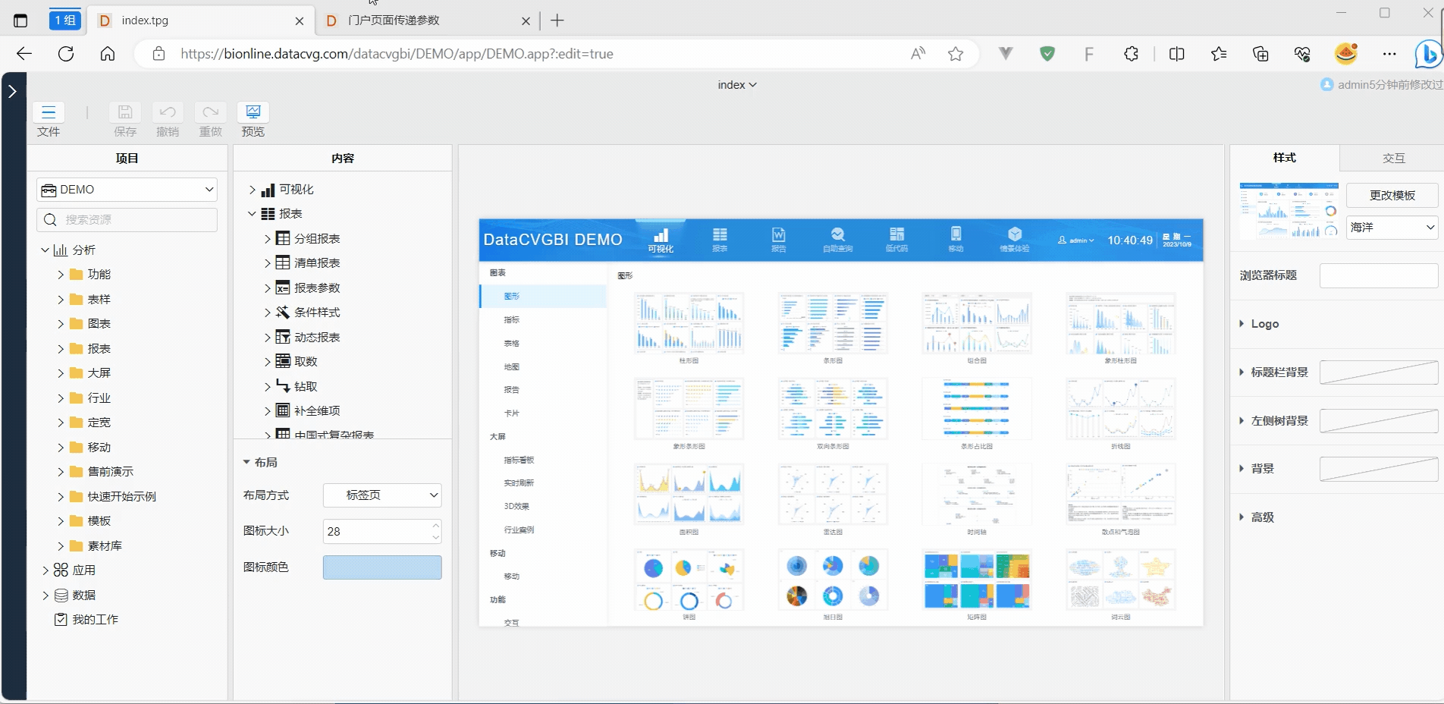This screenshot has height=704, width=1444.
Task: Open the Bing sidebar icon
Action: tap(1429, 54)
